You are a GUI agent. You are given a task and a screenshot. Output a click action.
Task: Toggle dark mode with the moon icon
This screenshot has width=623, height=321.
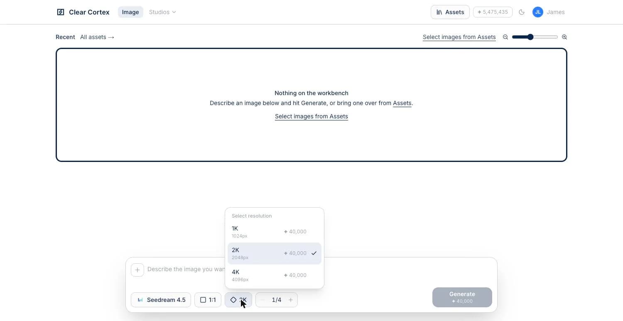coord(522,12)
